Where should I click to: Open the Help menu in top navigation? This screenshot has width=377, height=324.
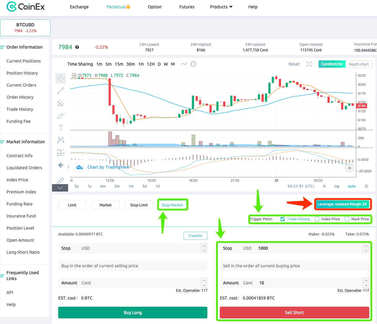coord(253,7)
